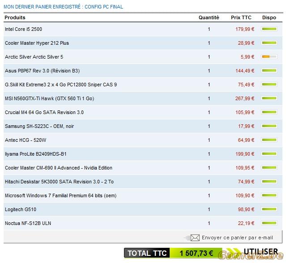The image size is (286, 263).
Task: Open Samsung SH-S223C - OEM, noir product
Action: click(x=39, y=126)
